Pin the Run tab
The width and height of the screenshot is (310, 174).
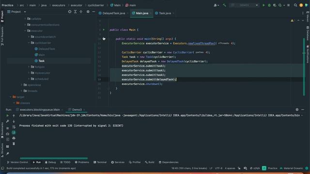[x=8, y=154]
